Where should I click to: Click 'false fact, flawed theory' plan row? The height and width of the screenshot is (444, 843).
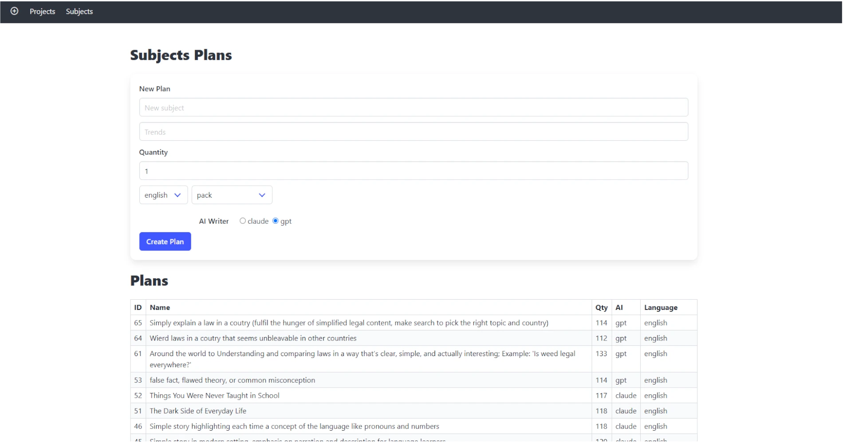pos(232,380)
